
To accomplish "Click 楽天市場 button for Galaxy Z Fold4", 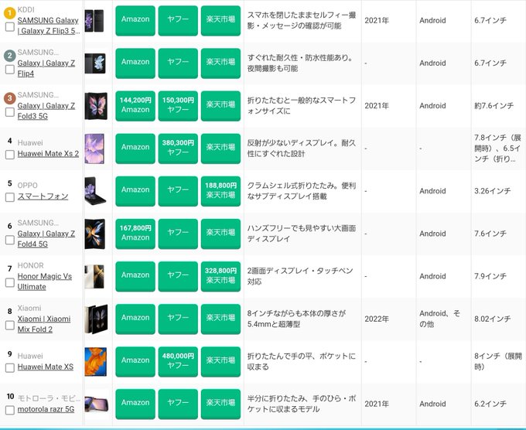I will 220,234.
